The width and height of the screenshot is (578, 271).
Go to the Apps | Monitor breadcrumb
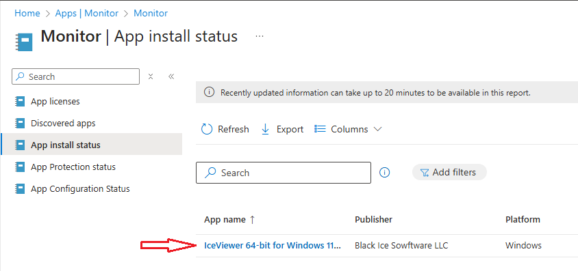point(87,13)
